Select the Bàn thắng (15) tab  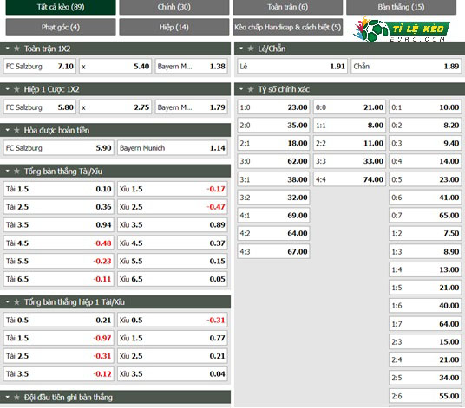401,7
